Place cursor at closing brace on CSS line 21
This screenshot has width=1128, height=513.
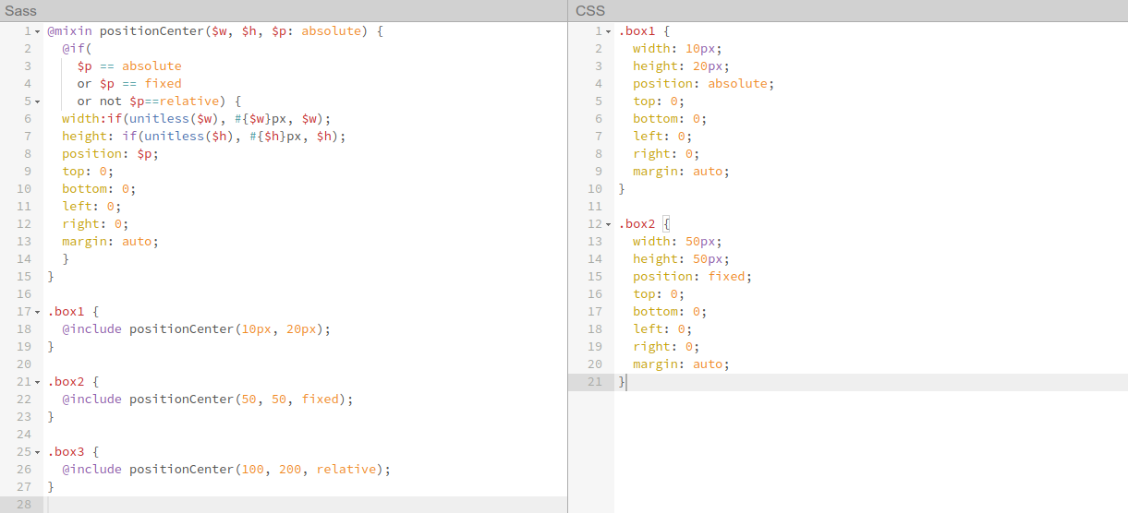tap(622, 382)
